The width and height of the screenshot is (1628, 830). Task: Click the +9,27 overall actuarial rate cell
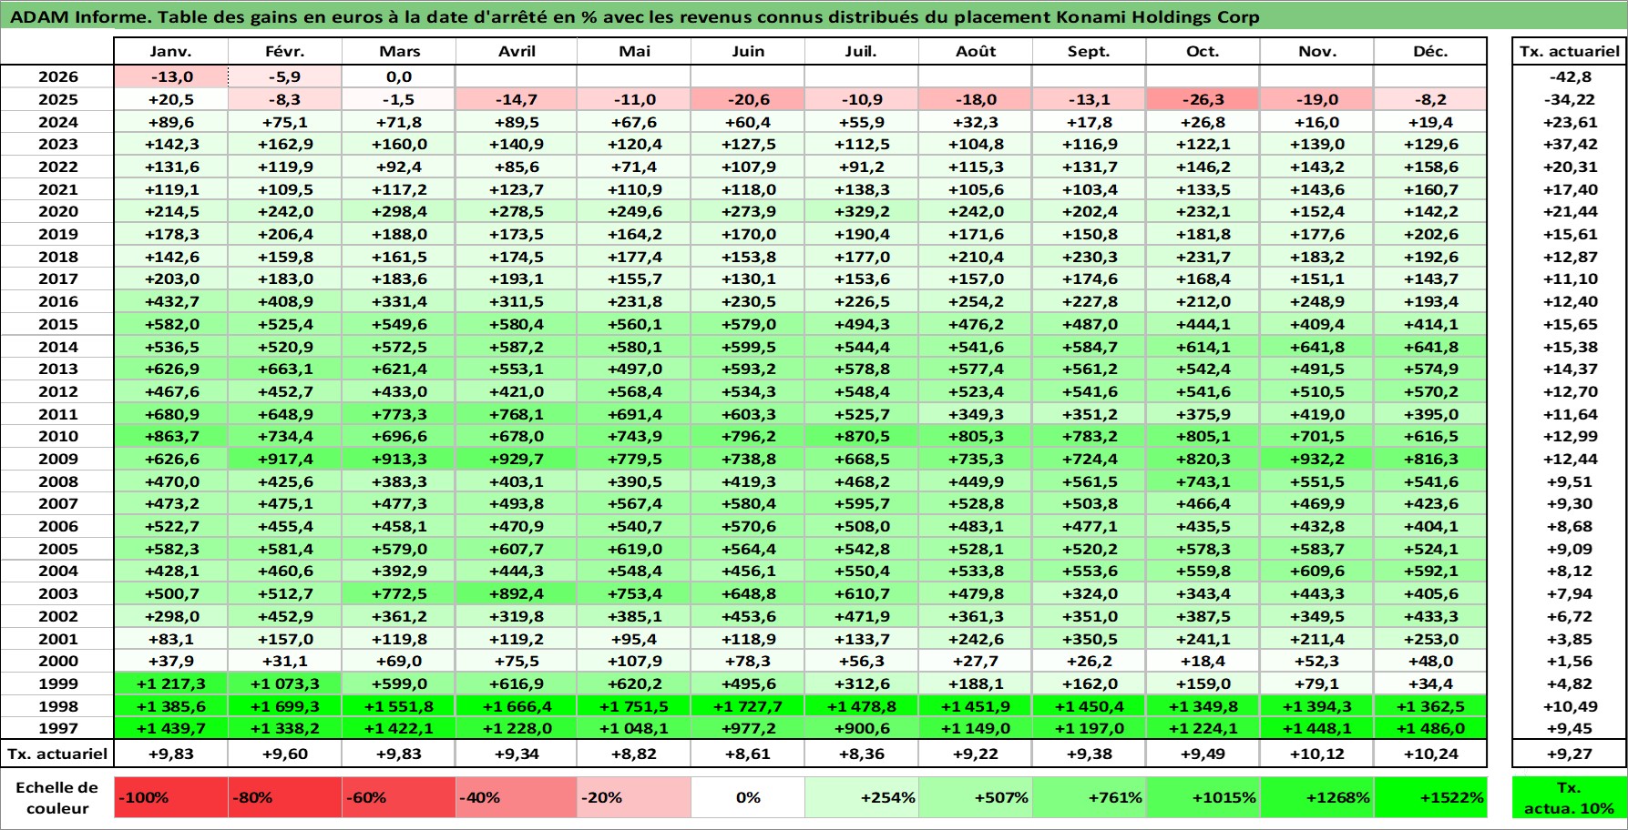point(1569,754)
